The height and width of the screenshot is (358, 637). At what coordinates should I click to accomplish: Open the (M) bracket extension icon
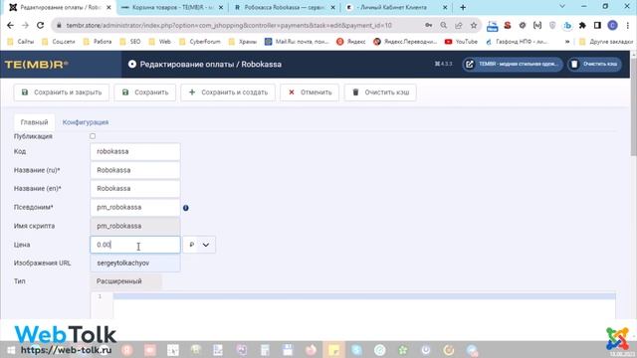tap(537, 25)
